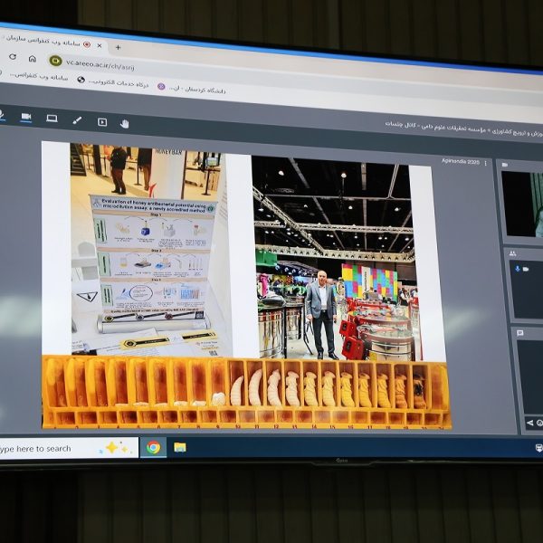The width and height of the screenshot is (543, 543).
Task: Toggle the webcam camera icon
Action: click(x=25, y=118)
